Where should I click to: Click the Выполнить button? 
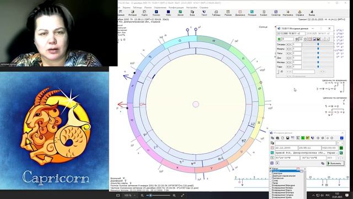[335, 163]
